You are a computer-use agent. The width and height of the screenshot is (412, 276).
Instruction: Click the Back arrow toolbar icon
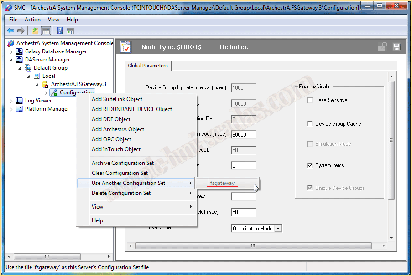(10, 31)
